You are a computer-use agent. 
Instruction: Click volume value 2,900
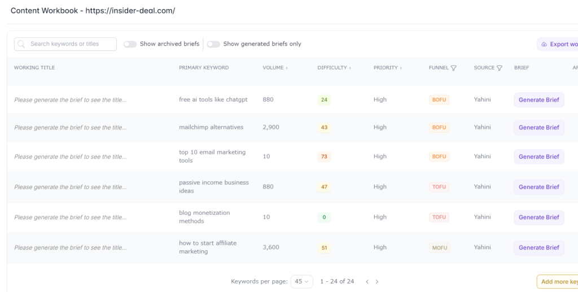point(271,127)
